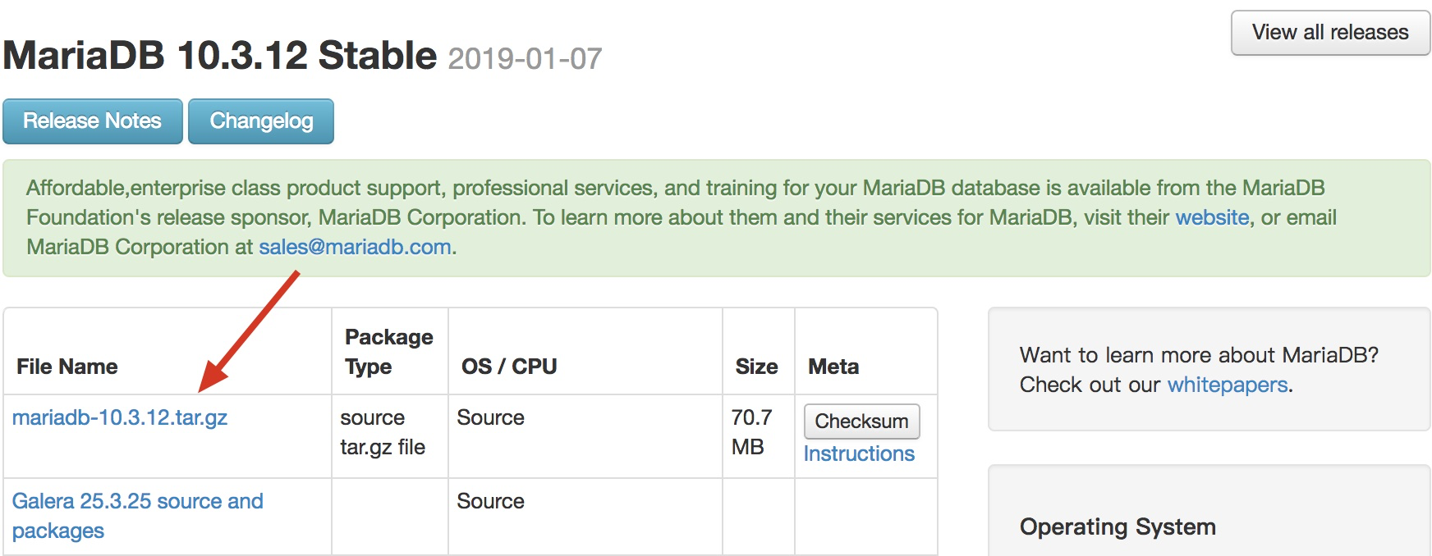Open the Release Notes page
Image resolution: width=1432 pixels, height=556 pixels.
tap(92, 121)
